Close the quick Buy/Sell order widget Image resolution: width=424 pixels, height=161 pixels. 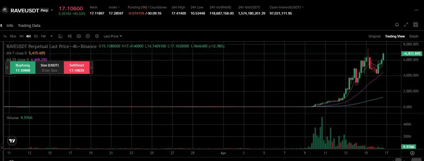tap(91, 67)
